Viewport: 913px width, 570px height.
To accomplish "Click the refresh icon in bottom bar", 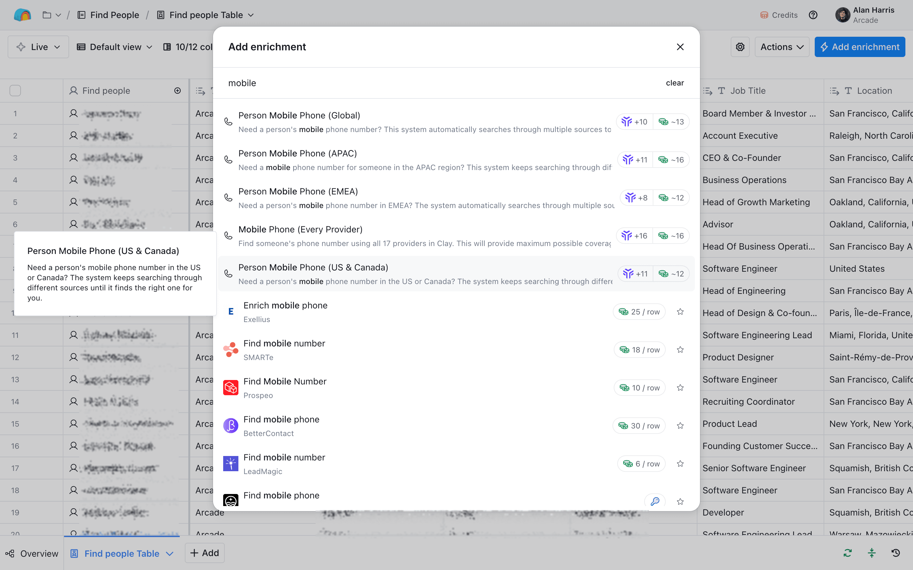I will click(848, 553).
